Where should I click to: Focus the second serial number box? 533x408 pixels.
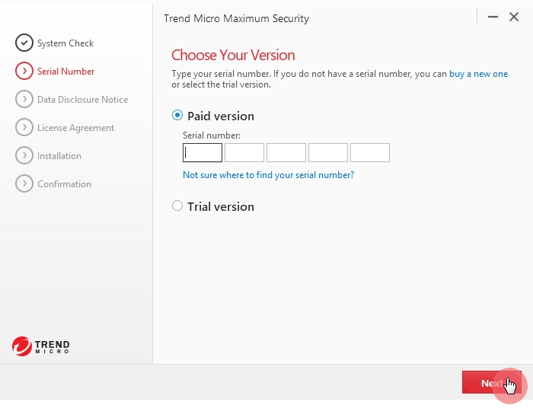[x=244, y=152]
